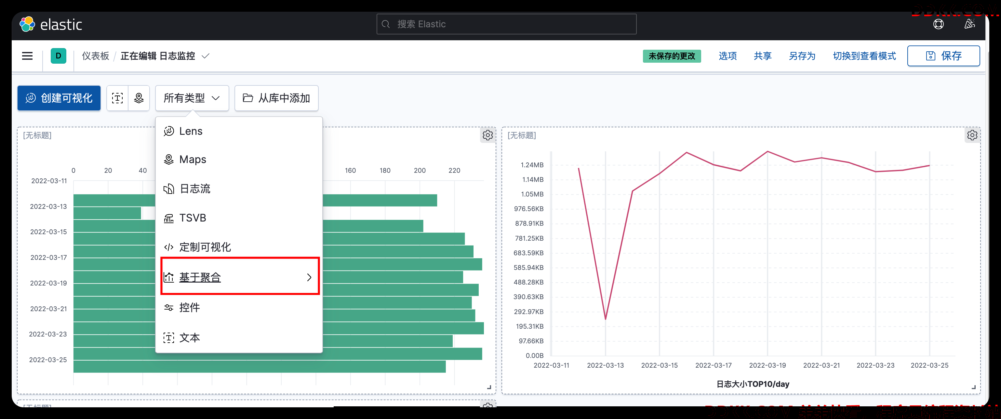The image size is (1001, 419).
Task: Open 基于聚合 submenu
Action: tap(239, 277)
